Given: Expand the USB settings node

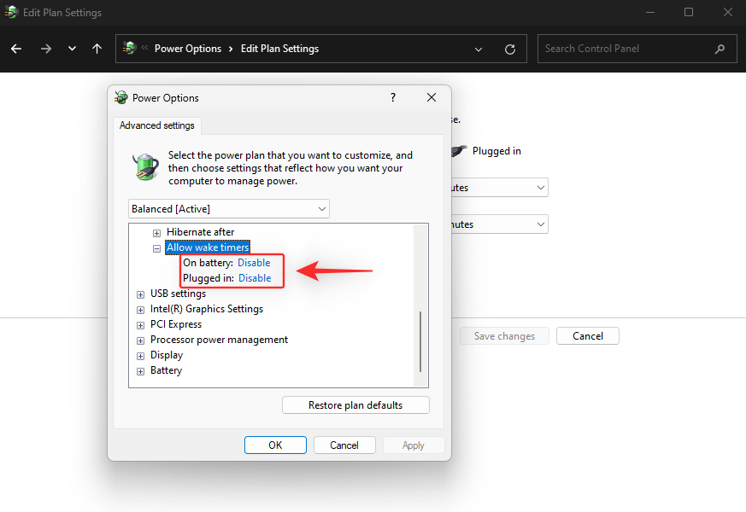Looking at the screenshot, I should (x=140, y=294).
